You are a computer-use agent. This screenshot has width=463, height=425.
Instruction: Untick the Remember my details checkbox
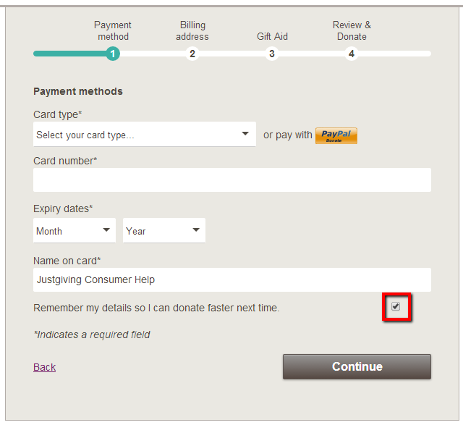point(396,306)
